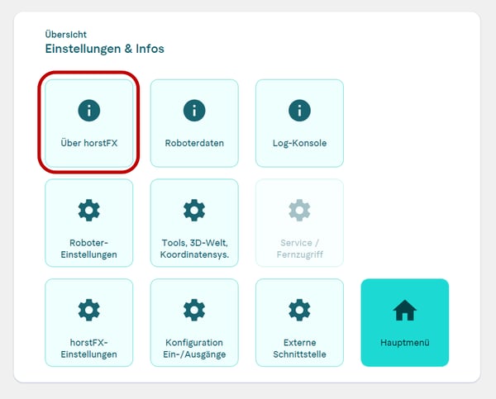This screenshot has height=399, width=496.
Task: Select Tools, 3D-Welt, Koordinatensys. label
Action: coord(194,249)
